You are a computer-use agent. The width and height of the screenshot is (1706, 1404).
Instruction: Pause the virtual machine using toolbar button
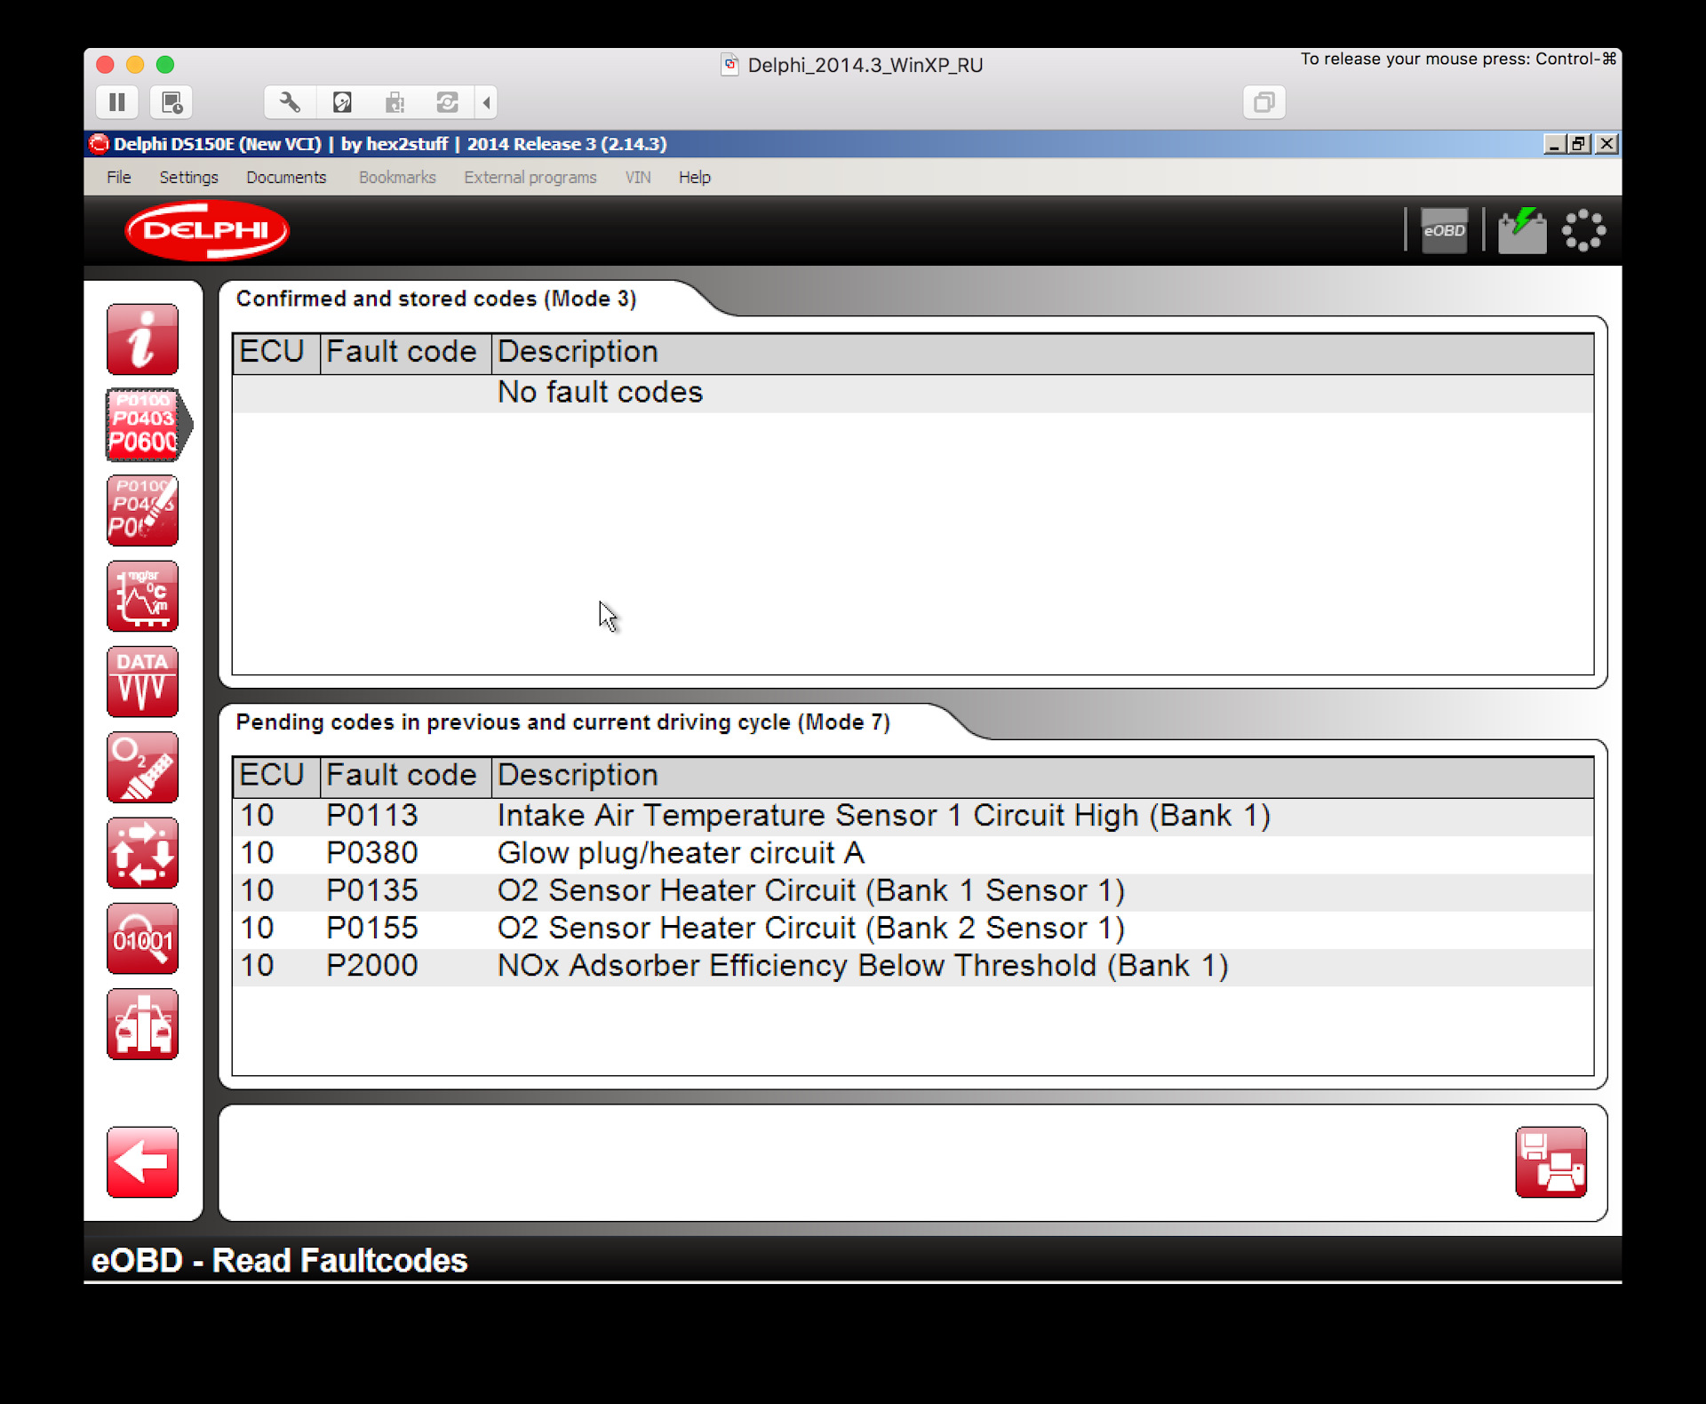pyautogui.click(x=117, y=102)
